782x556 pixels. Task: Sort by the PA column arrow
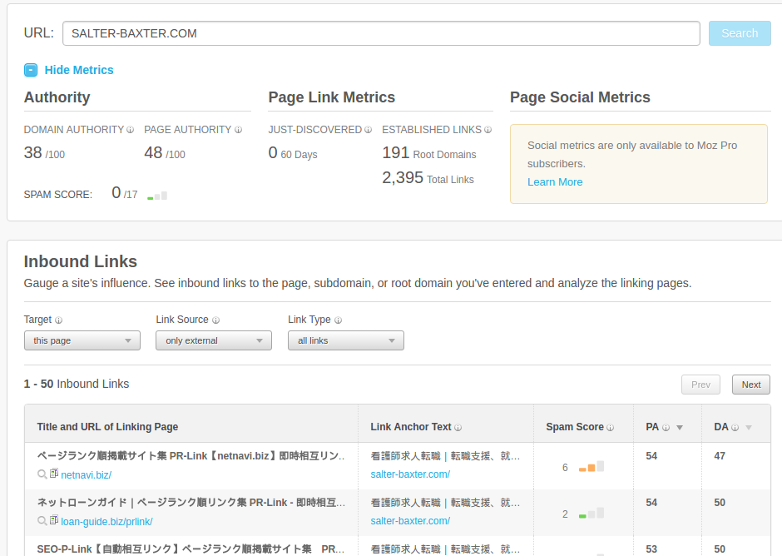pyautogui.click(x=680, y=428)
